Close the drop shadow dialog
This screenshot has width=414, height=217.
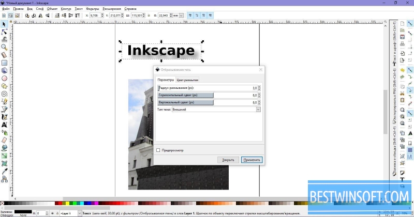pos(261,70)
